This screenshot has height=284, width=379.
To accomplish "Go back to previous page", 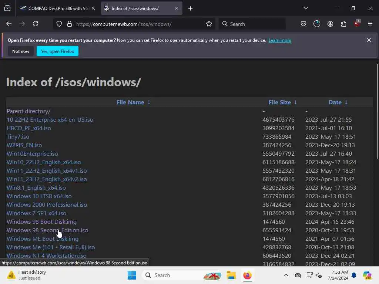I will (9, 24).
